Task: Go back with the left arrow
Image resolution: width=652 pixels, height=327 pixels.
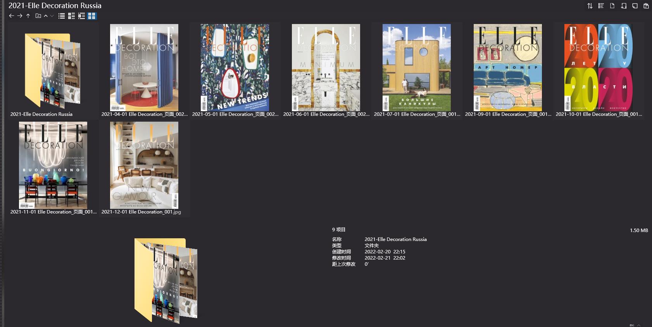Action: click(x=11, y=16)
